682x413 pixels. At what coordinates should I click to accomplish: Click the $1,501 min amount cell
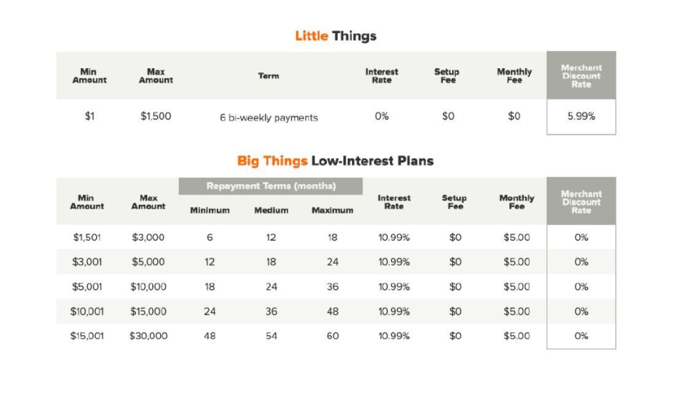(87, 237)
